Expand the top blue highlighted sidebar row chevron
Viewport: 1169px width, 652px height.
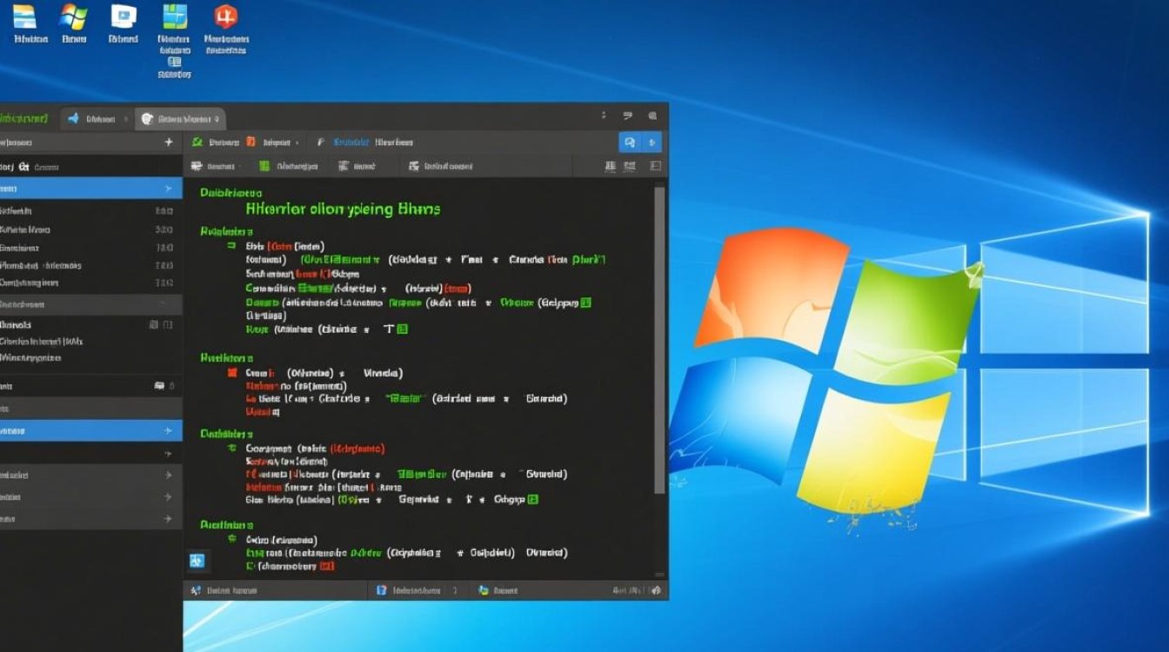point(168,189)
